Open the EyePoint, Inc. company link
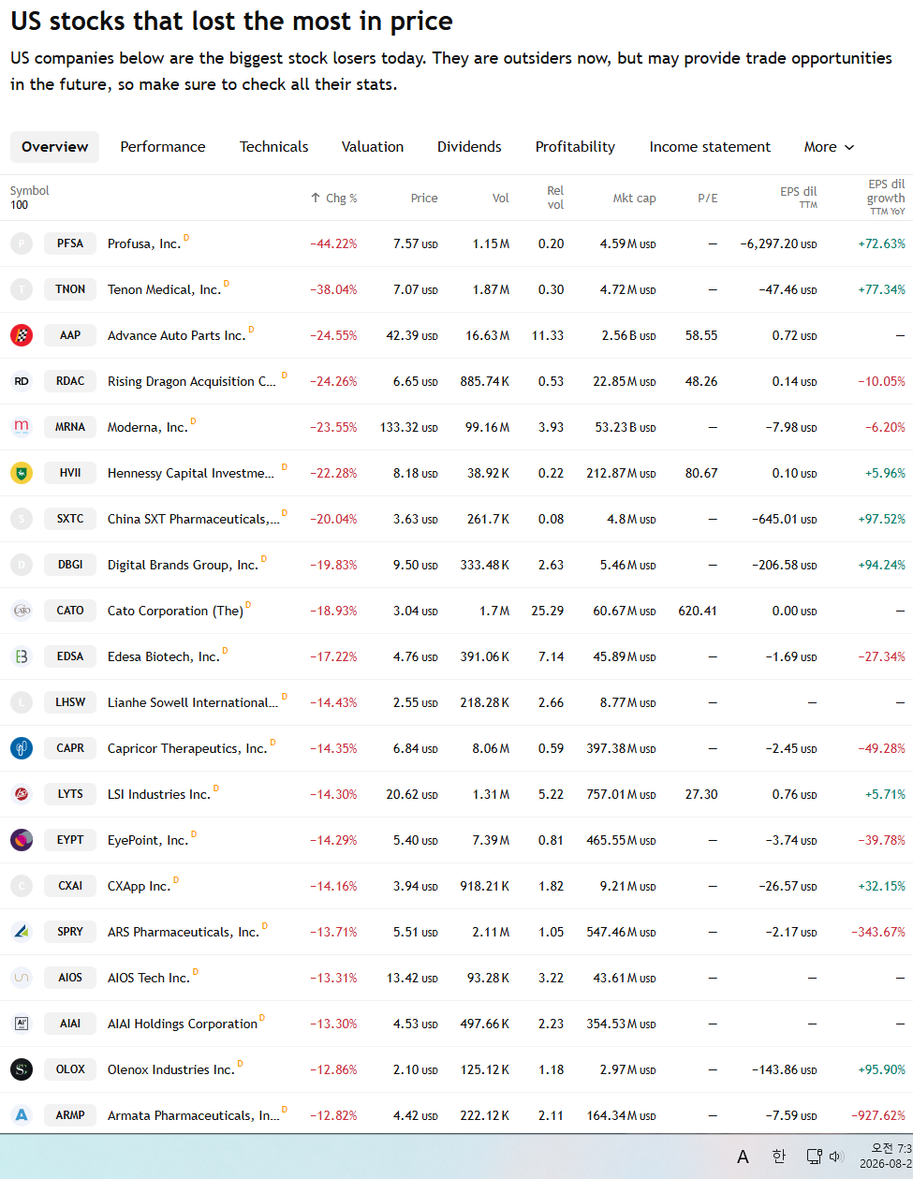Screen dimensions: 913x1179 tap(148, 840)
